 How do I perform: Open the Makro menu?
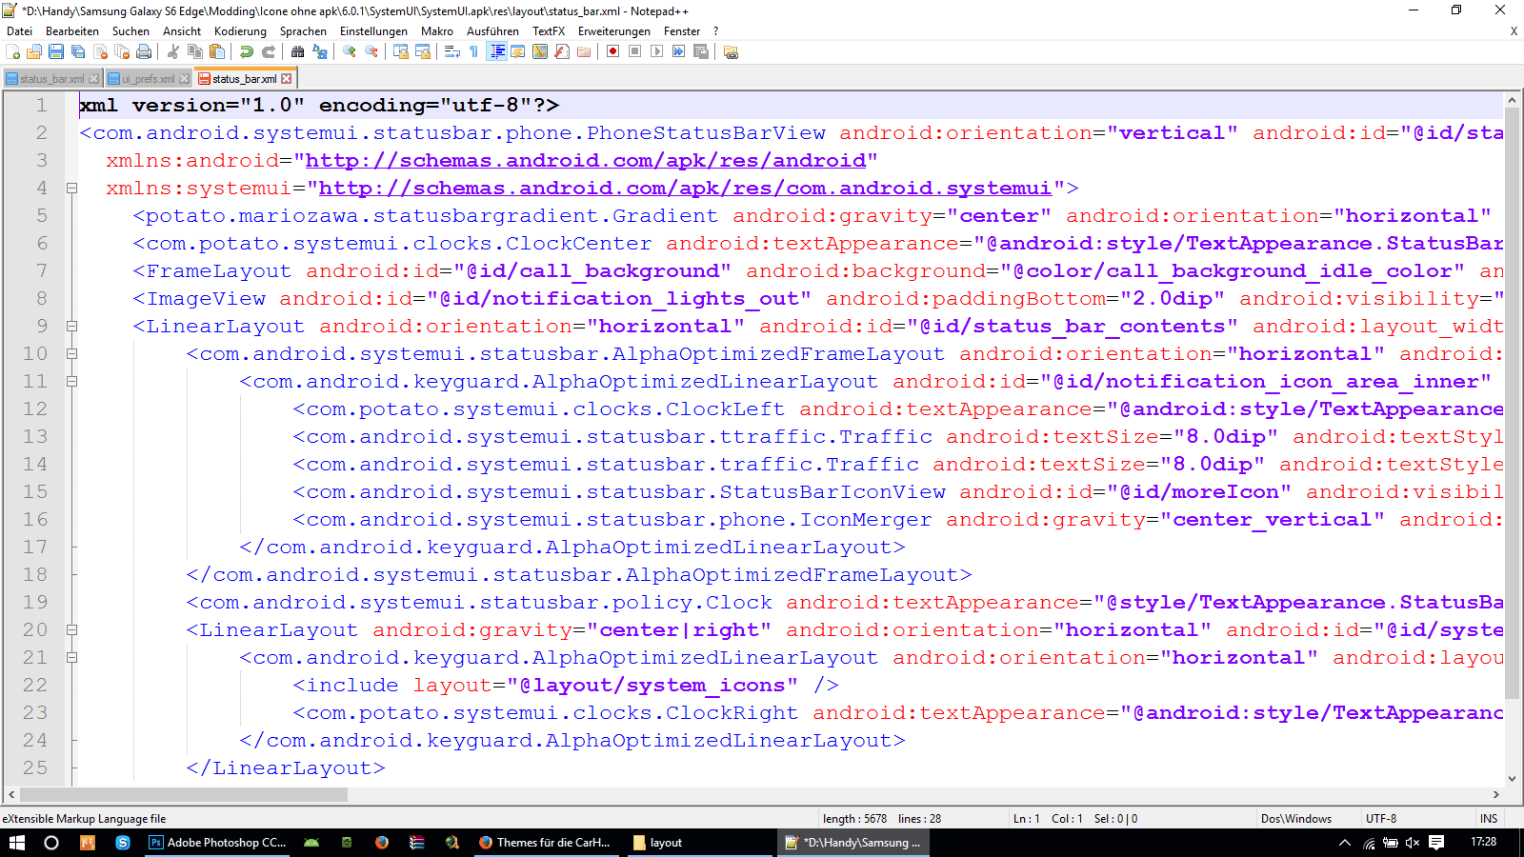point(437,31)
